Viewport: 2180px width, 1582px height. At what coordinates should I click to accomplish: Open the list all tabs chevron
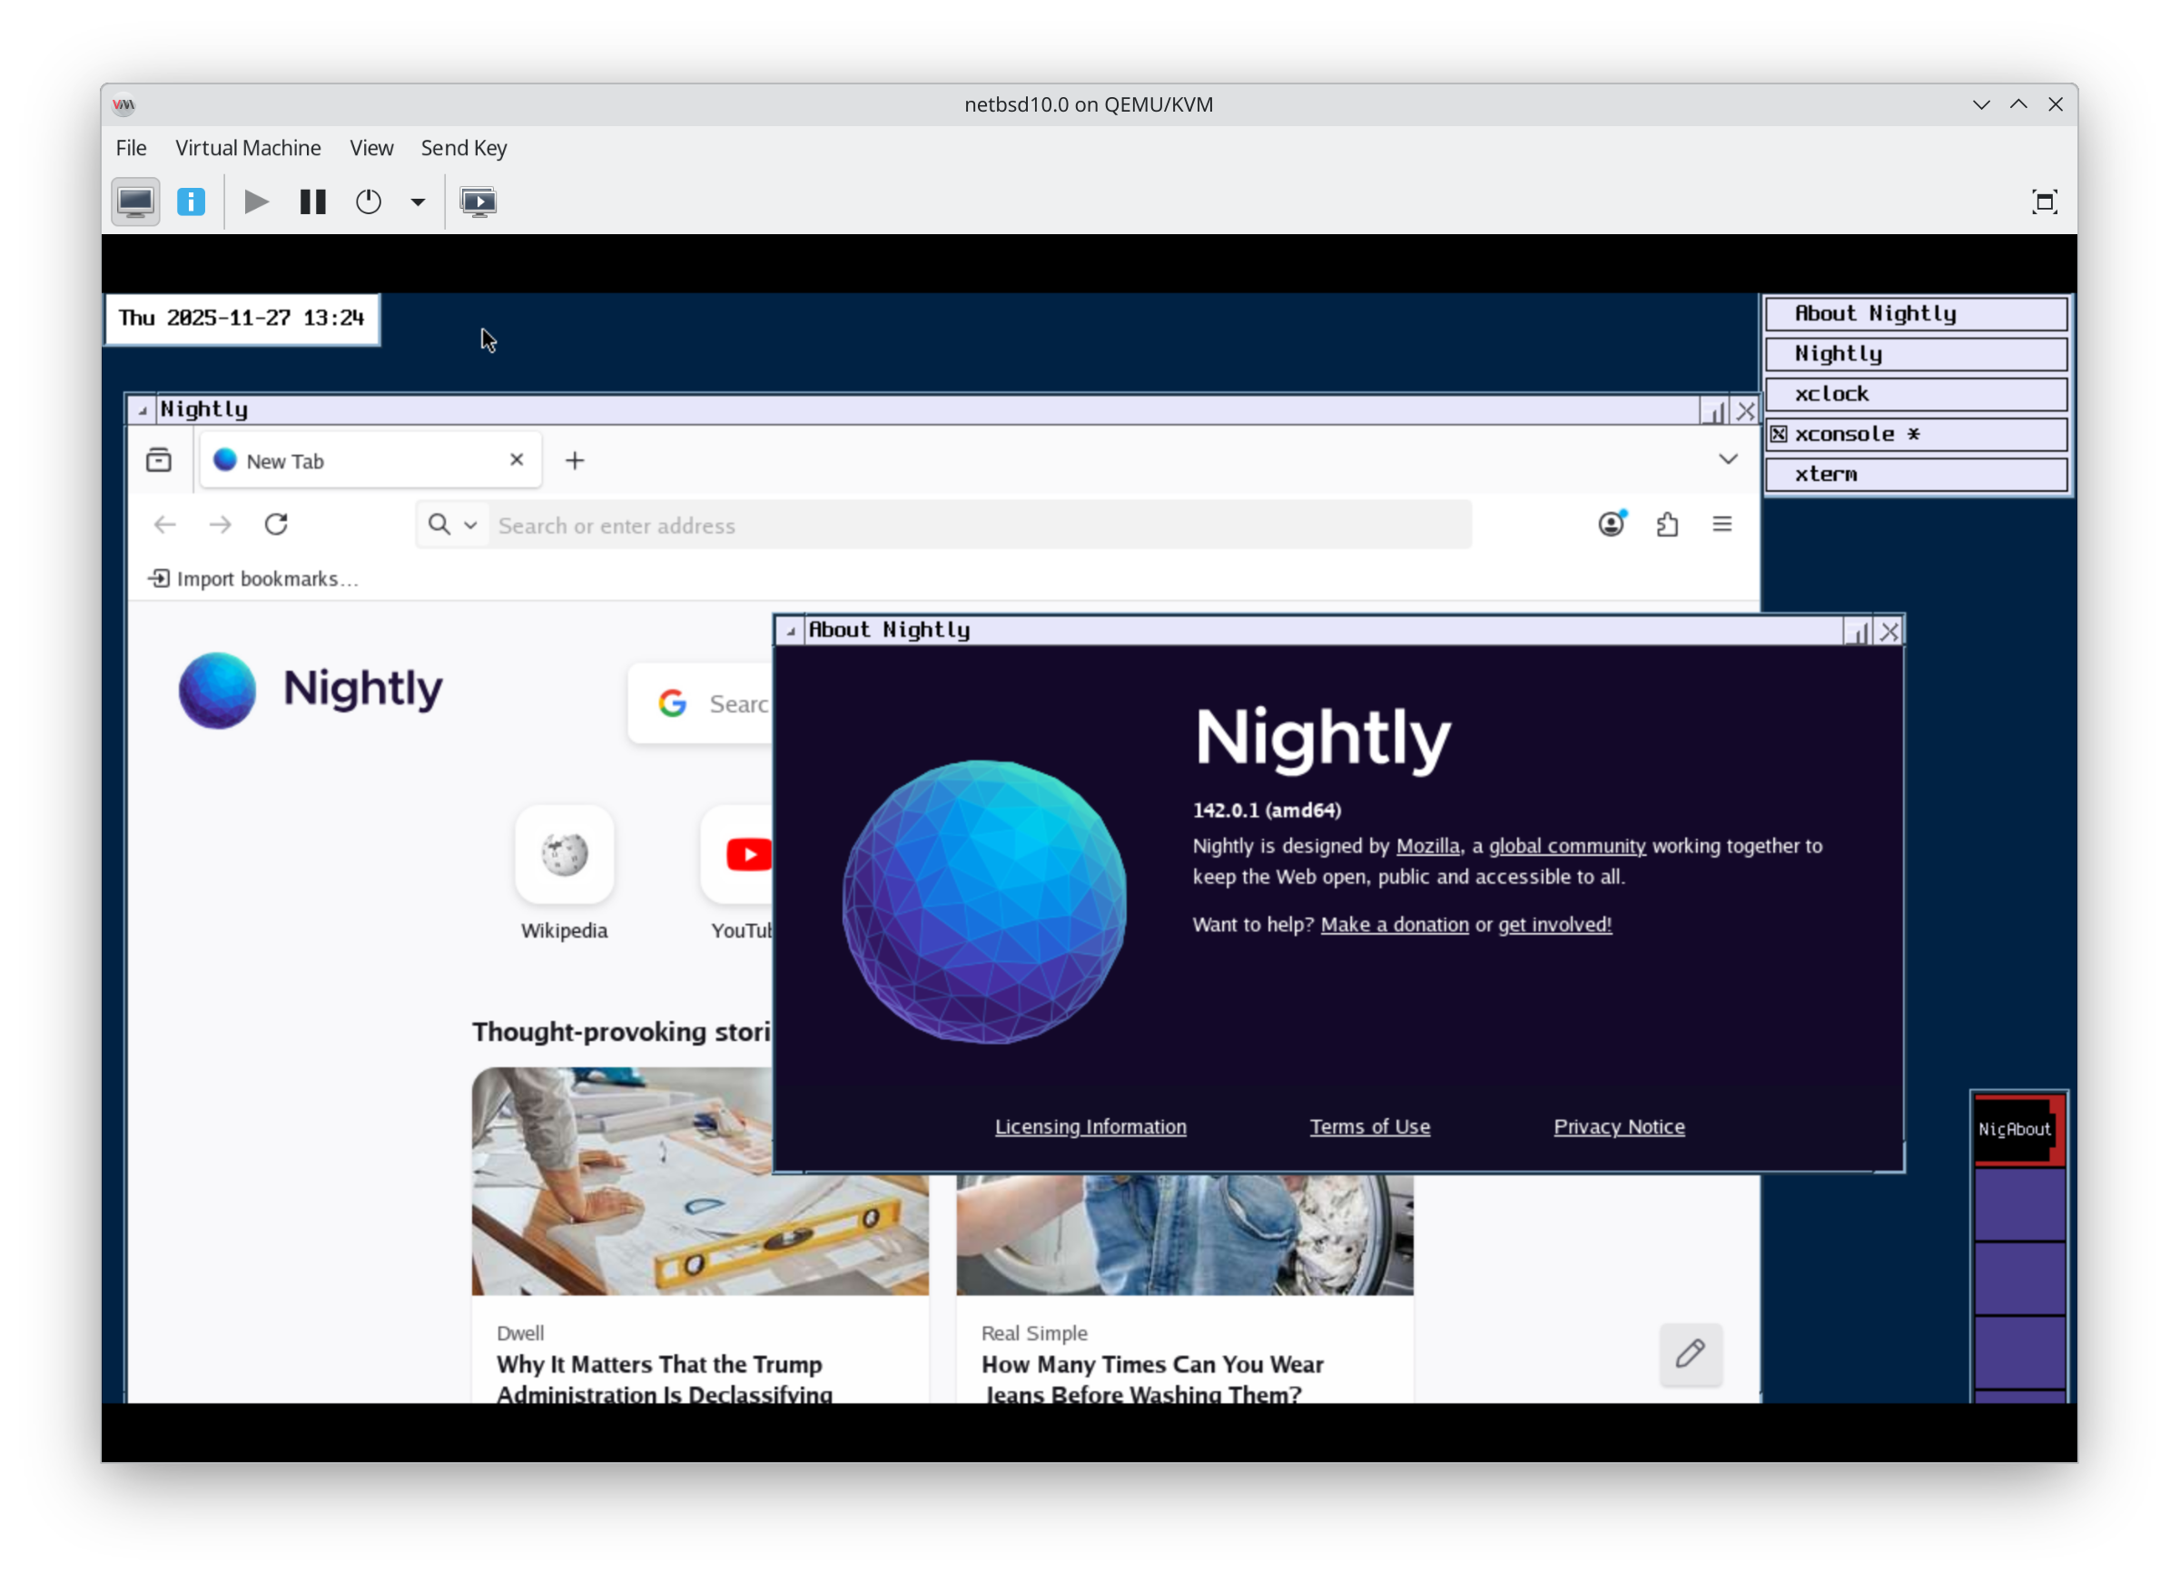point(1727,459)
